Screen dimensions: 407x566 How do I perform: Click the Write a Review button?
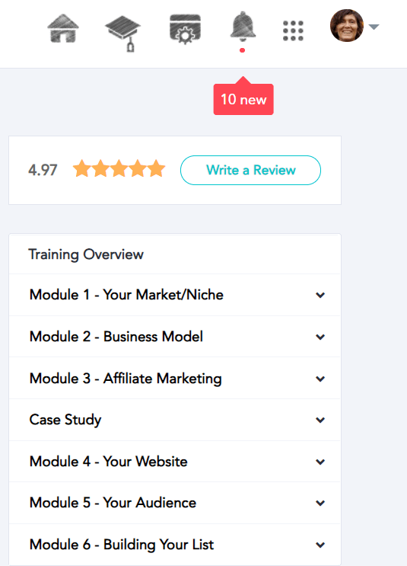(x=250, y=170)
